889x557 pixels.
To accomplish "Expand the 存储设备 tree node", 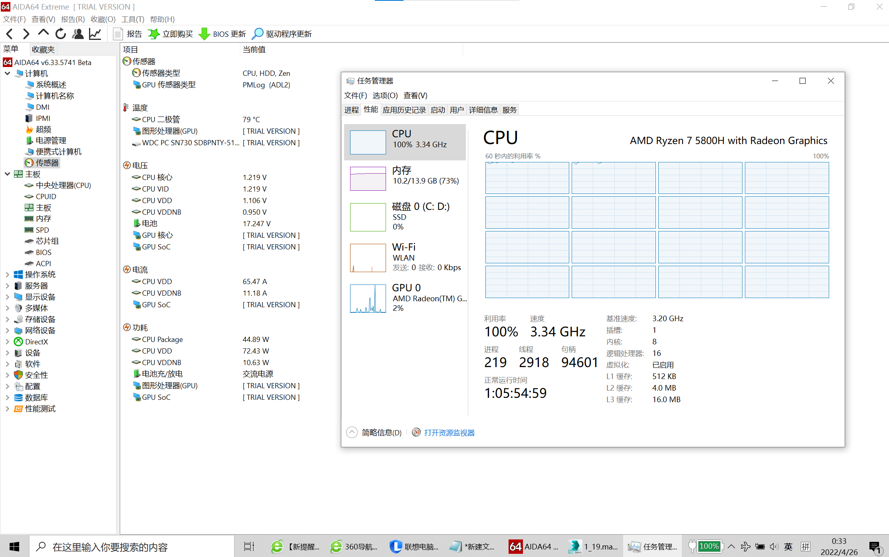I will pos(7,319).
